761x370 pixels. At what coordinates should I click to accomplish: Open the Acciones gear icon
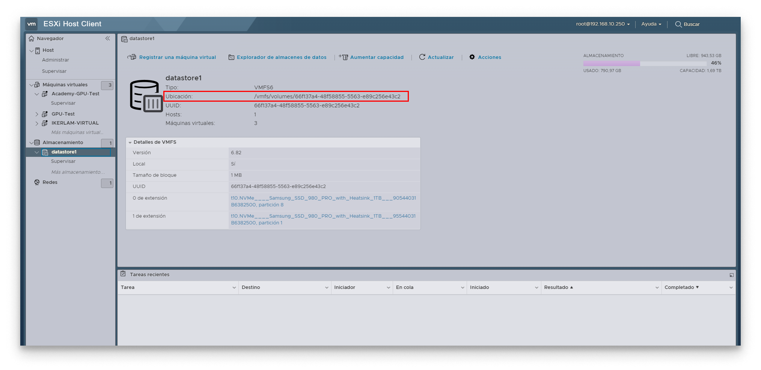click(x=472, y=57)
